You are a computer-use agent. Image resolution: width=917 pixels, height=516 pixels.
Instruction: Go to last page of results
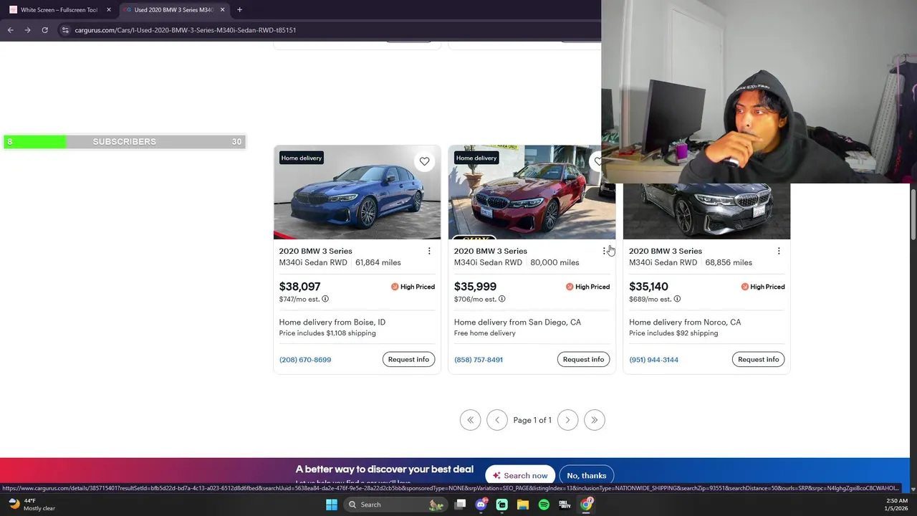(x=594, y=420)
